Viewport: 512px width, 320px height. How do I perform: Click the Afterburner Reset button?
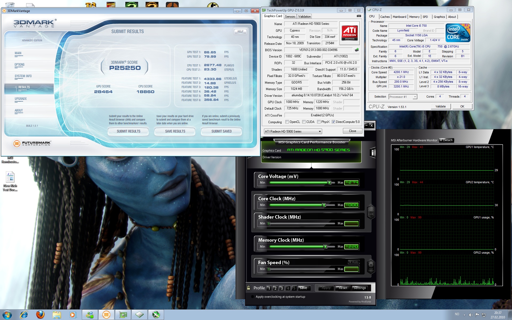(x=343, y=288)
